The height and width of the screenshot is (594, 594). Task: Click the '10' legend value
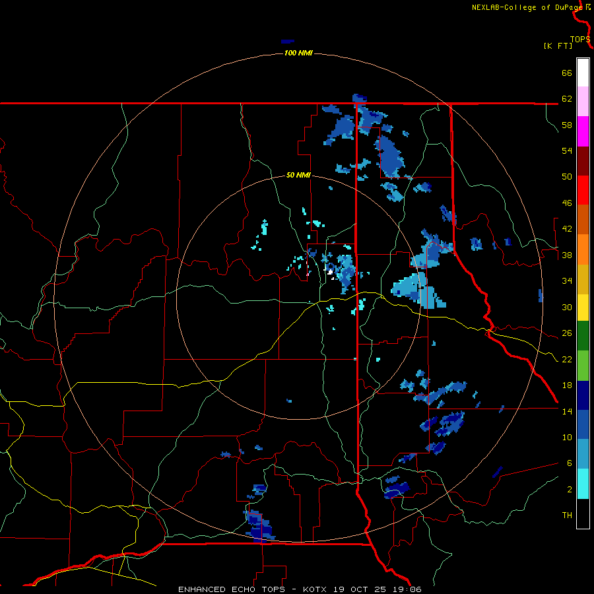pyautogui.click(x=567, y=438)
